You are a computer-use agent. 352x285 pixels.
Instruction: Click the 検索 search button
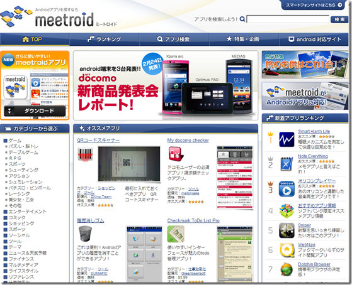tap(339, 19)
